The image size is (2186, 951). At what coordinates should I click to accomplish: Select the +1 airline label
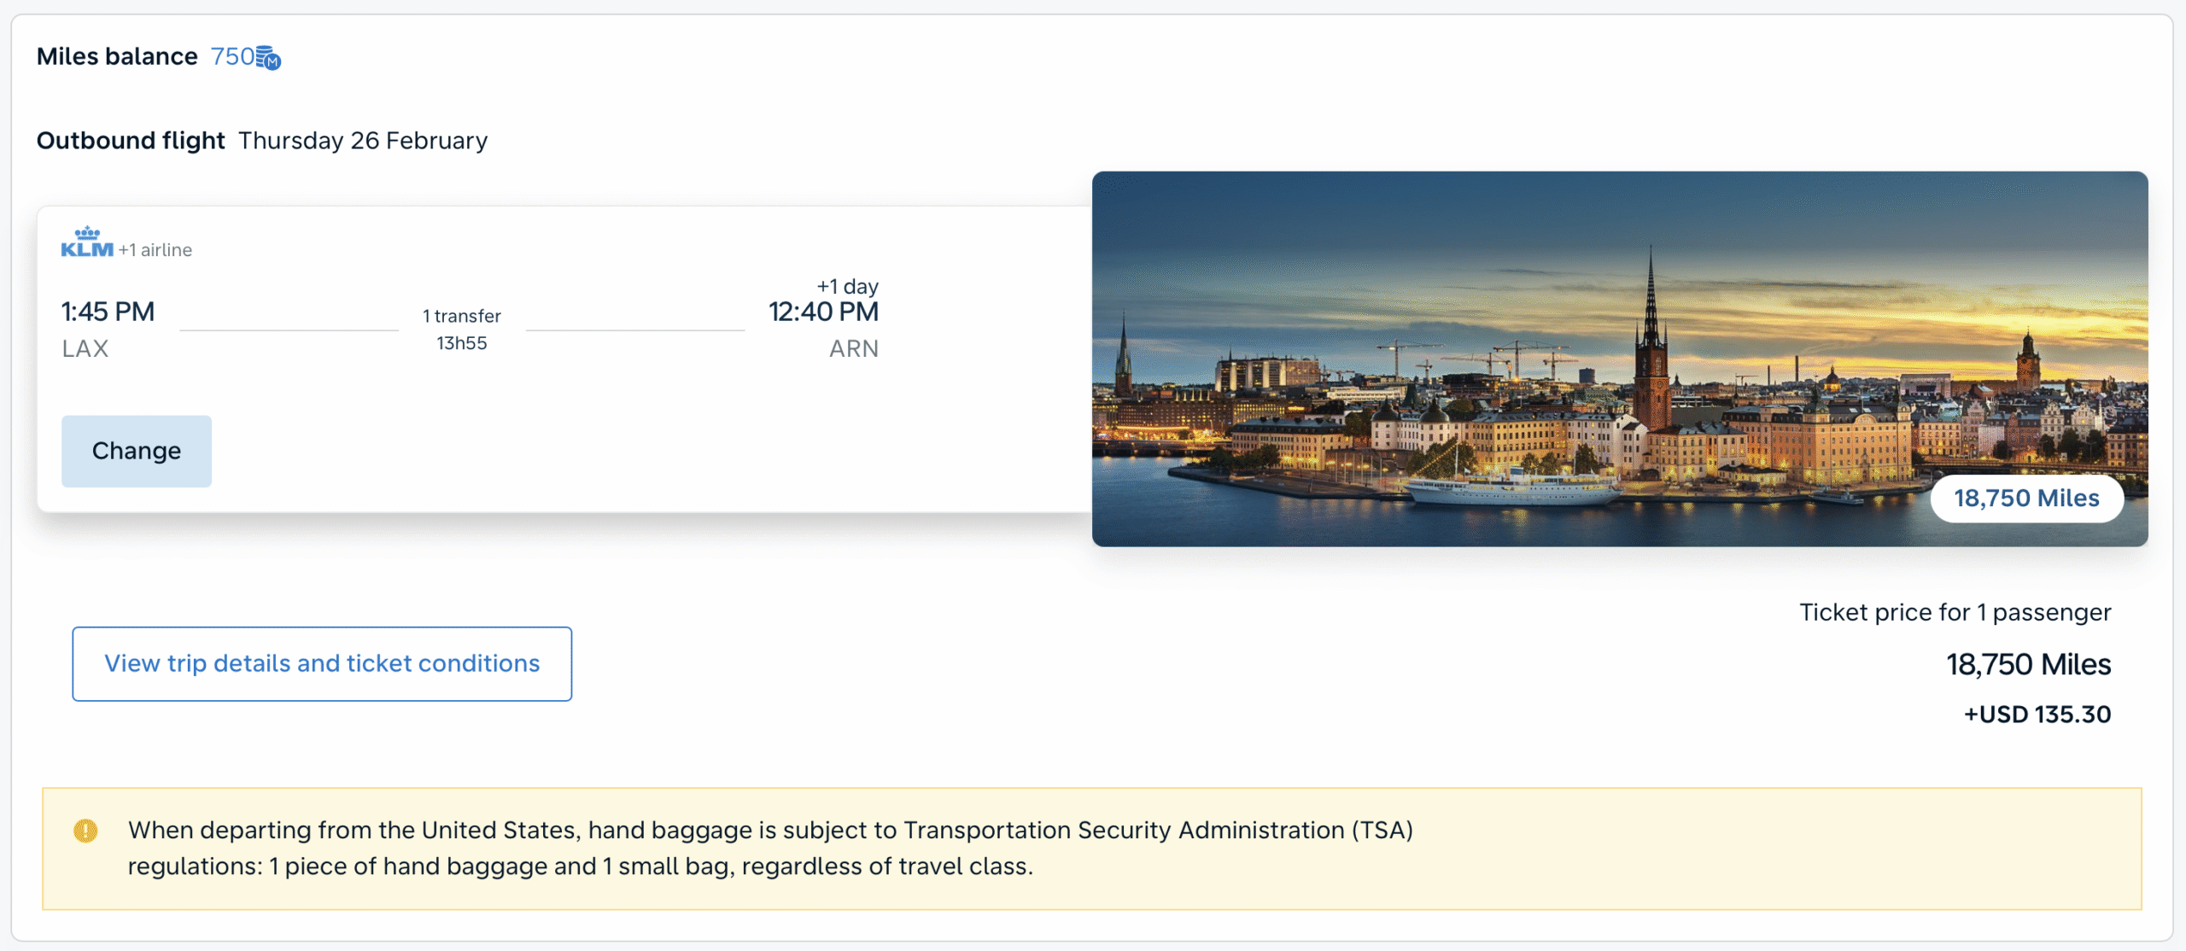[x=155, y=250]
